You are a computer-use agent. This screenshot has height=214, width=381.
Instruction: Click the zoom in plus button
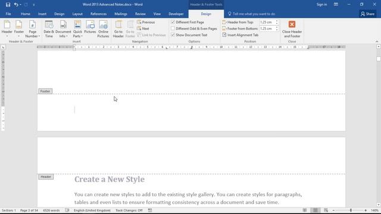[x=366, y=210]
